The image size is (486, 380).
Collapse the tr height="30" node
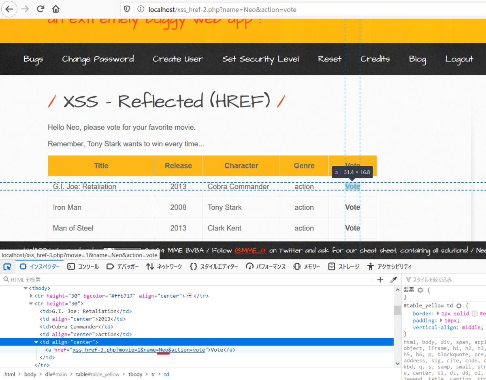(32, 303)
